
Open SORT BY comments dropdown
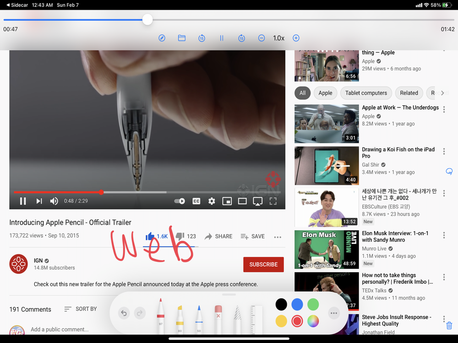click(81, 309)
